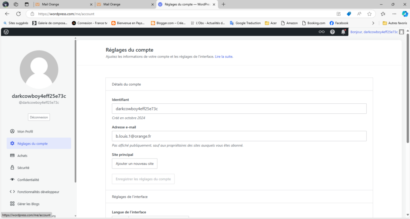The image size is (410, 219).
Task: Click the browser refresh icon
Action: (18, 14)
